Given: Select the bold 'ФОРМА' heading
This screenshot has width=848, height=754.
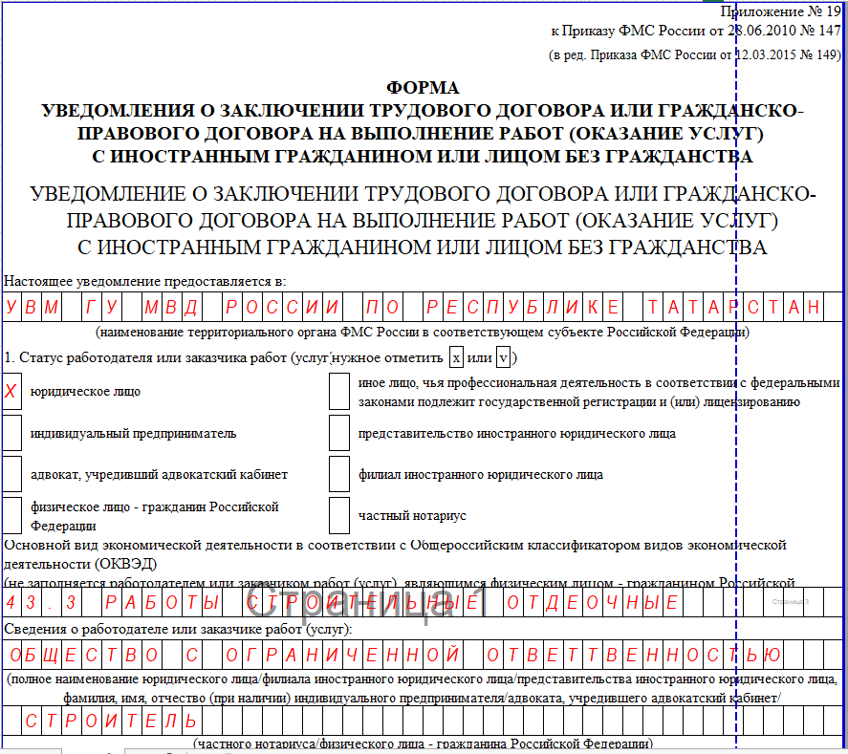Looking at the screenshot, I should pos(423,88).
